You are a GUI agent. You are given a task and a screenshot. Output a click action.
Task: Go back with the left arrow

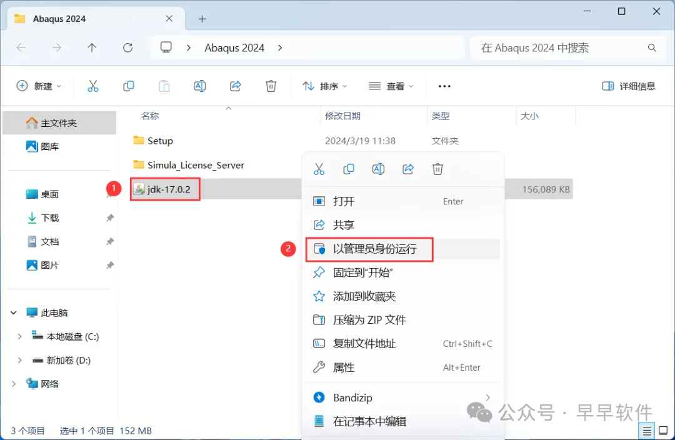(21, 47)
